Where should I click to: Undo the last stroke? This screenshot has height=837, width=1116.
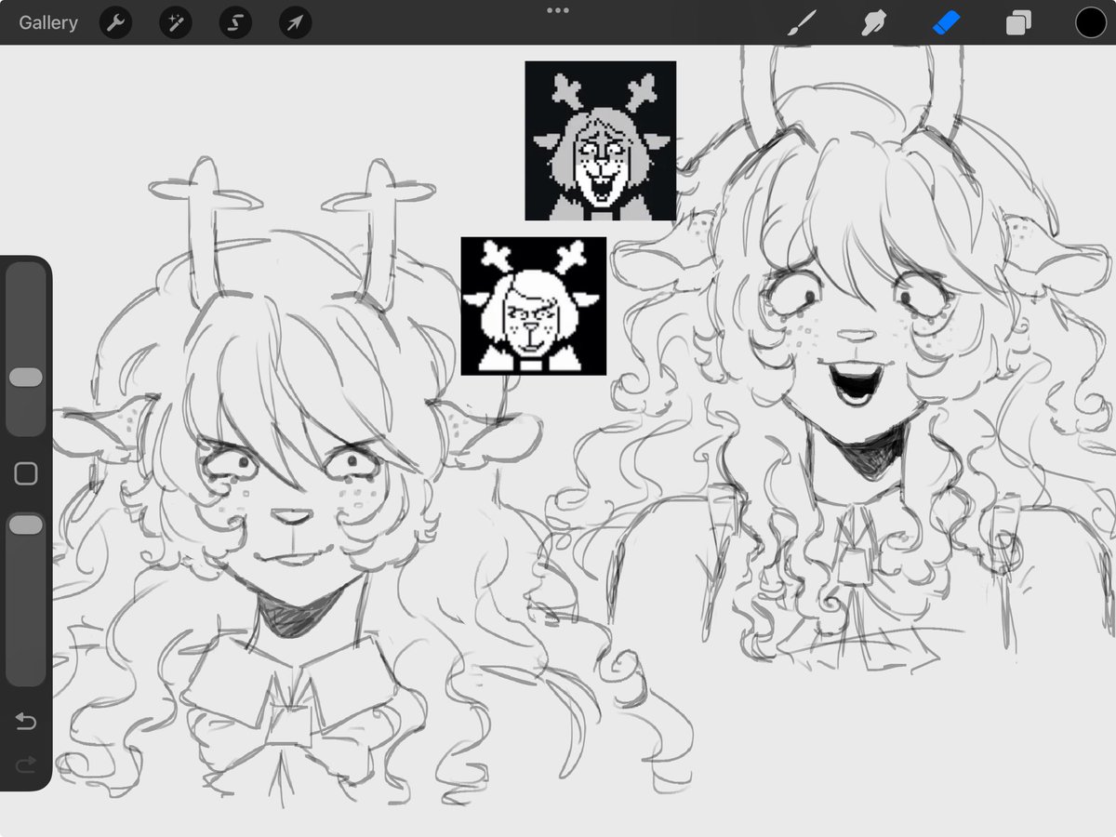(x=26, y=722)
